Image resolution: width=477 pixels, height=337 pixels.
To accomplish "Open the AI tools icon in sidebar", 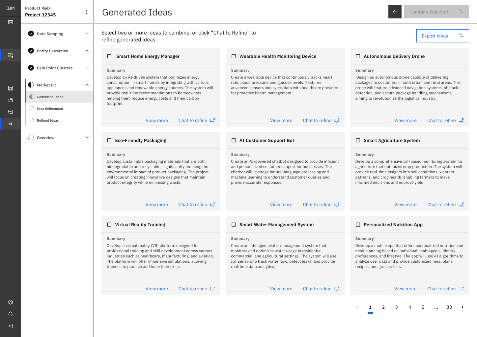I will pyautogui.click(x=11, y=124).
